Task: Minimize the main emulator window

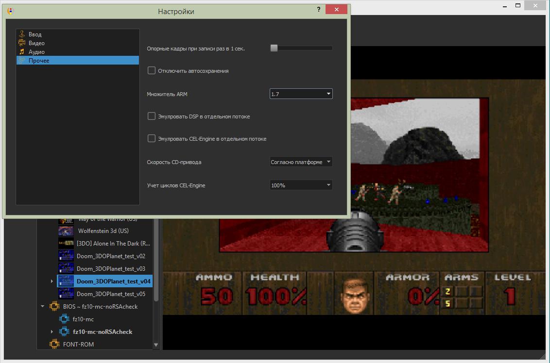Action: [505, 6]
